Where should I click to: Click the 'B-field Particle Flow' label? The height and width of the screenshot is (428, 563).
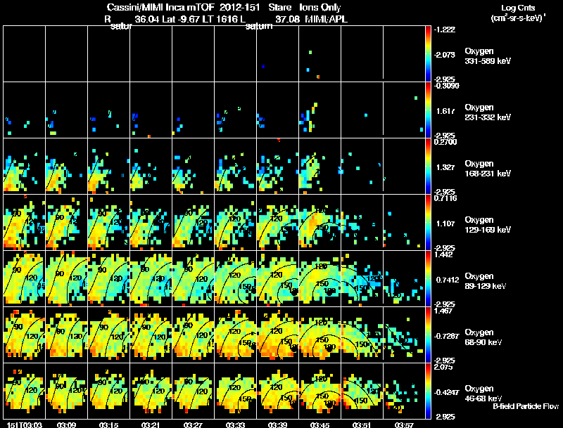pos(526,406)
